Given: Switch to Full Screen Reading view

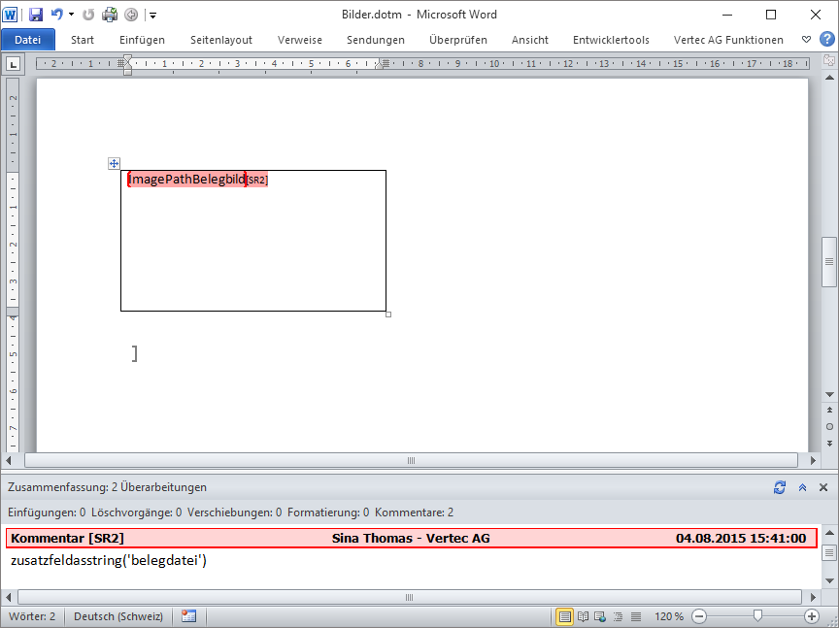Looking at the screenshot, I should point(583,616).
